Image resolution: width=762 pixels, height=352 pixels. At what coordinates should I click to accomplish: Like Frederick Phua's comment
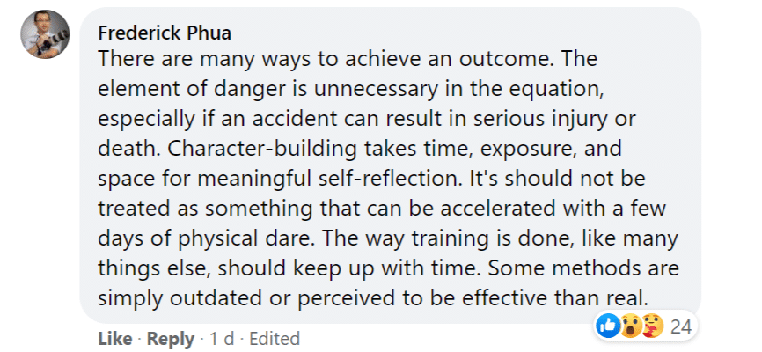click(114, 339)
